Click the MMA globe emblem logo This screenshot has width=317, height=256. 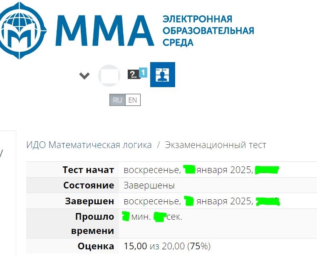[x=22, y=30]
